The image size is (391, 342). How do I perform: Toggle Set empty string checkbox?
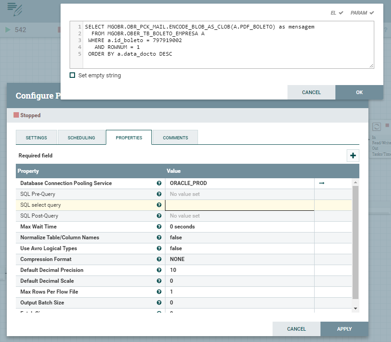point(72,75)
